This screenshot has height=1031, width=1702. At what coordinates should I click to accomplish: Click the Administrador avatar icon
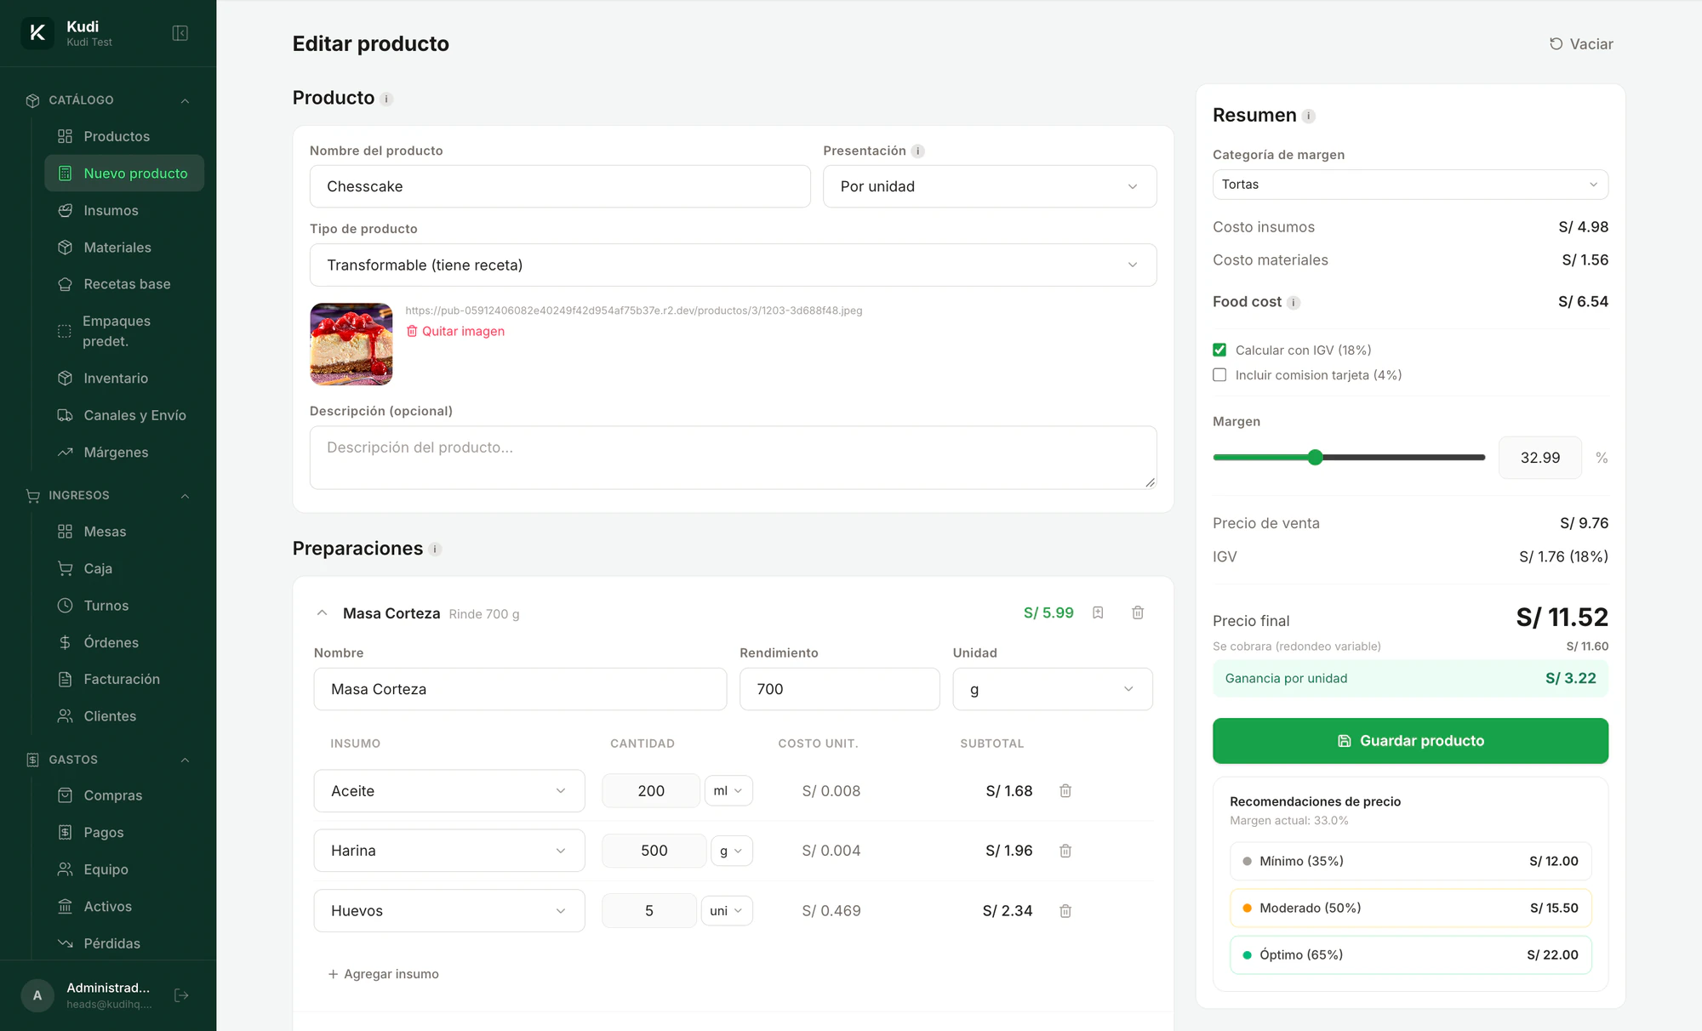pyautogui.click(x=37, y=995)
